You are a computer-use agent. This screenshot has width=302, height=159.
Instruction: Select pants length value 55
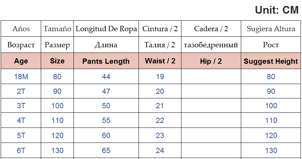pyautogui.click(x=106, y=120)
